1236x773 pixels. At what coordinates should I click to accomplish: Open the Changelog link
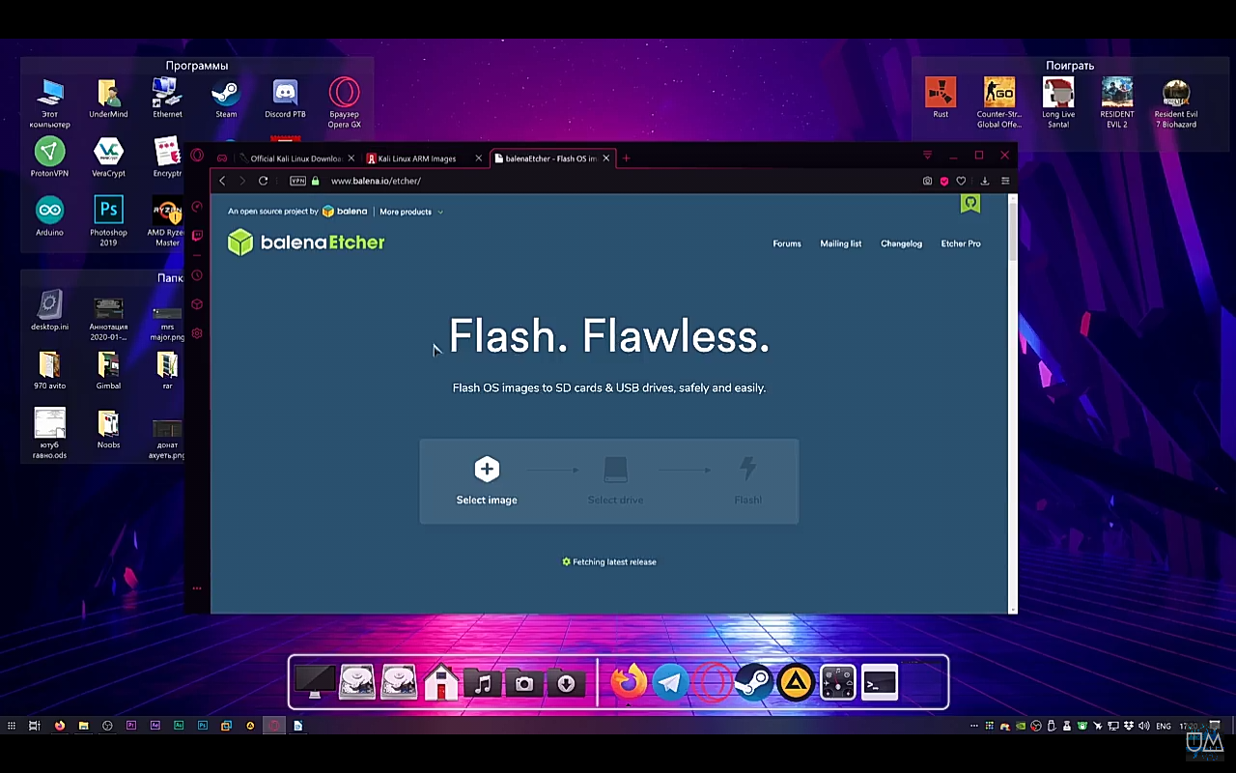pyautogui.click(x=901, y=243)
